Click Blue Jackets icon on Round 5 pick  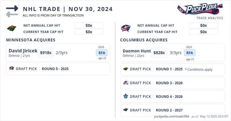(12, 69)
